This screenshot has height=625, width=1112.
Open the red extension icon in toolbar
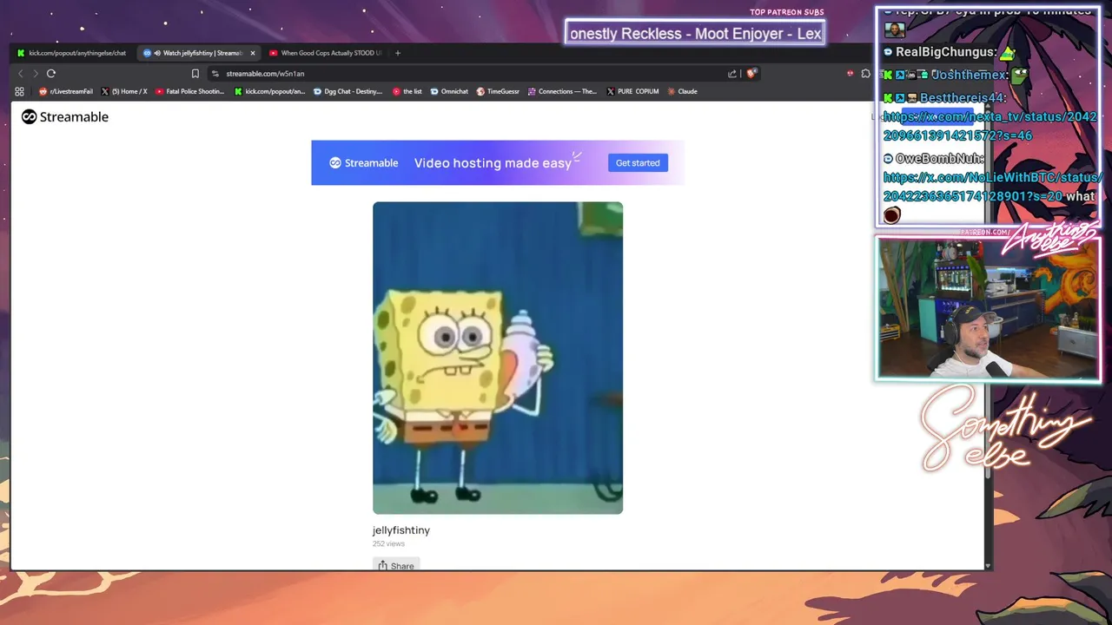point(850,74)
